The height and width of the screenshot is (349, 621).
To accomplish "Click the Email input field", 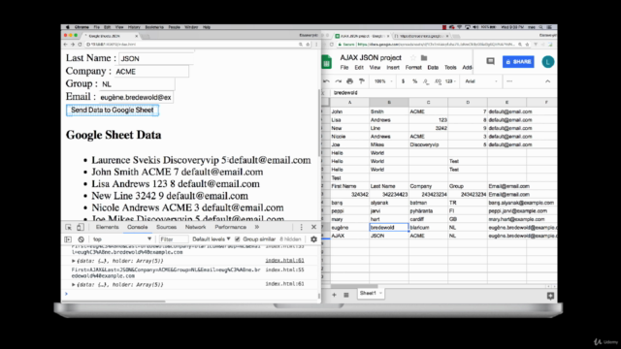I will point(136,97).
